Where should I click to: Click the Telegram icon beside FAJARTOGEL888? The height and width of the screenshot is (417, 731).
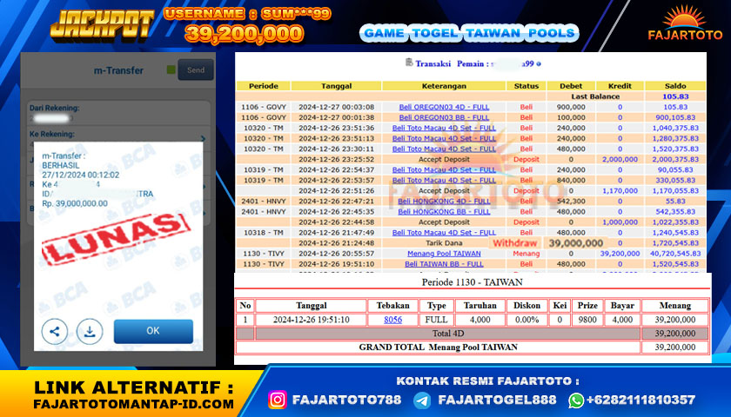click(x=422, y=400)
